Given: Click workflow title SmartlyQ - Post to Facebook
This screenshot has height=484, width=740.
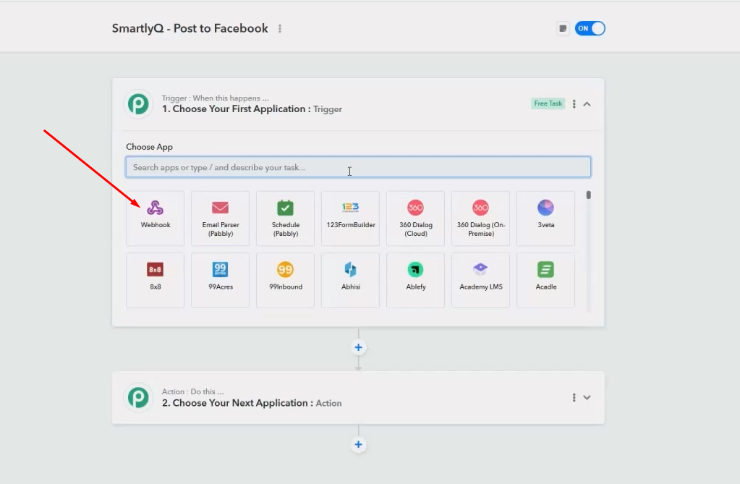Looking at the screenshot, I should (190, 28).
